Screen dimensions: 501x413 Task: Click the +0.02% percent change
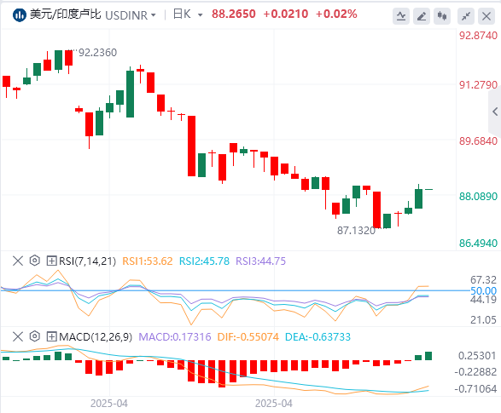[336, 14]
